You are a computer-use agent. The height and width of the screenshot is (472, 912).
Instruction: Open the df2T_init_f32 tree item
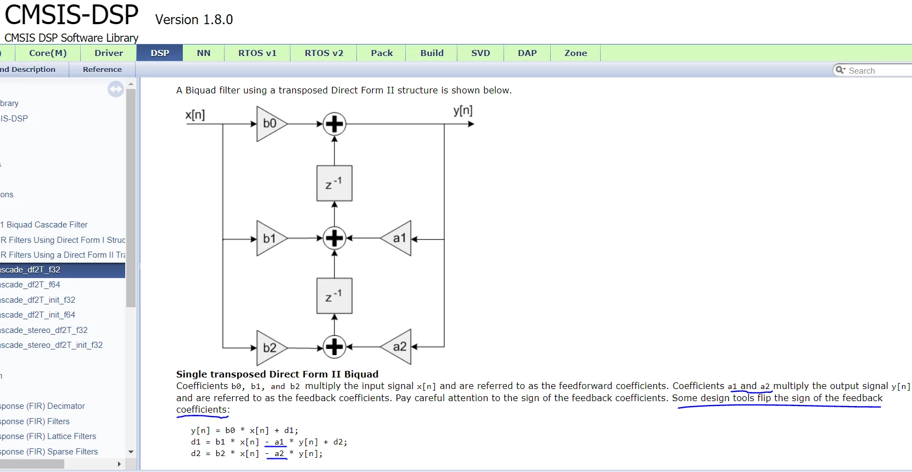tap(38, 300)
